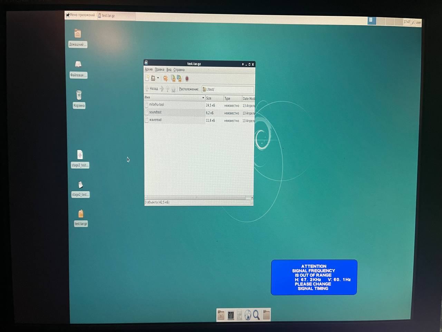The height and width of the screenshot is (332, 442).
Task: Click the Назад back button
Action: pos(152,89)
